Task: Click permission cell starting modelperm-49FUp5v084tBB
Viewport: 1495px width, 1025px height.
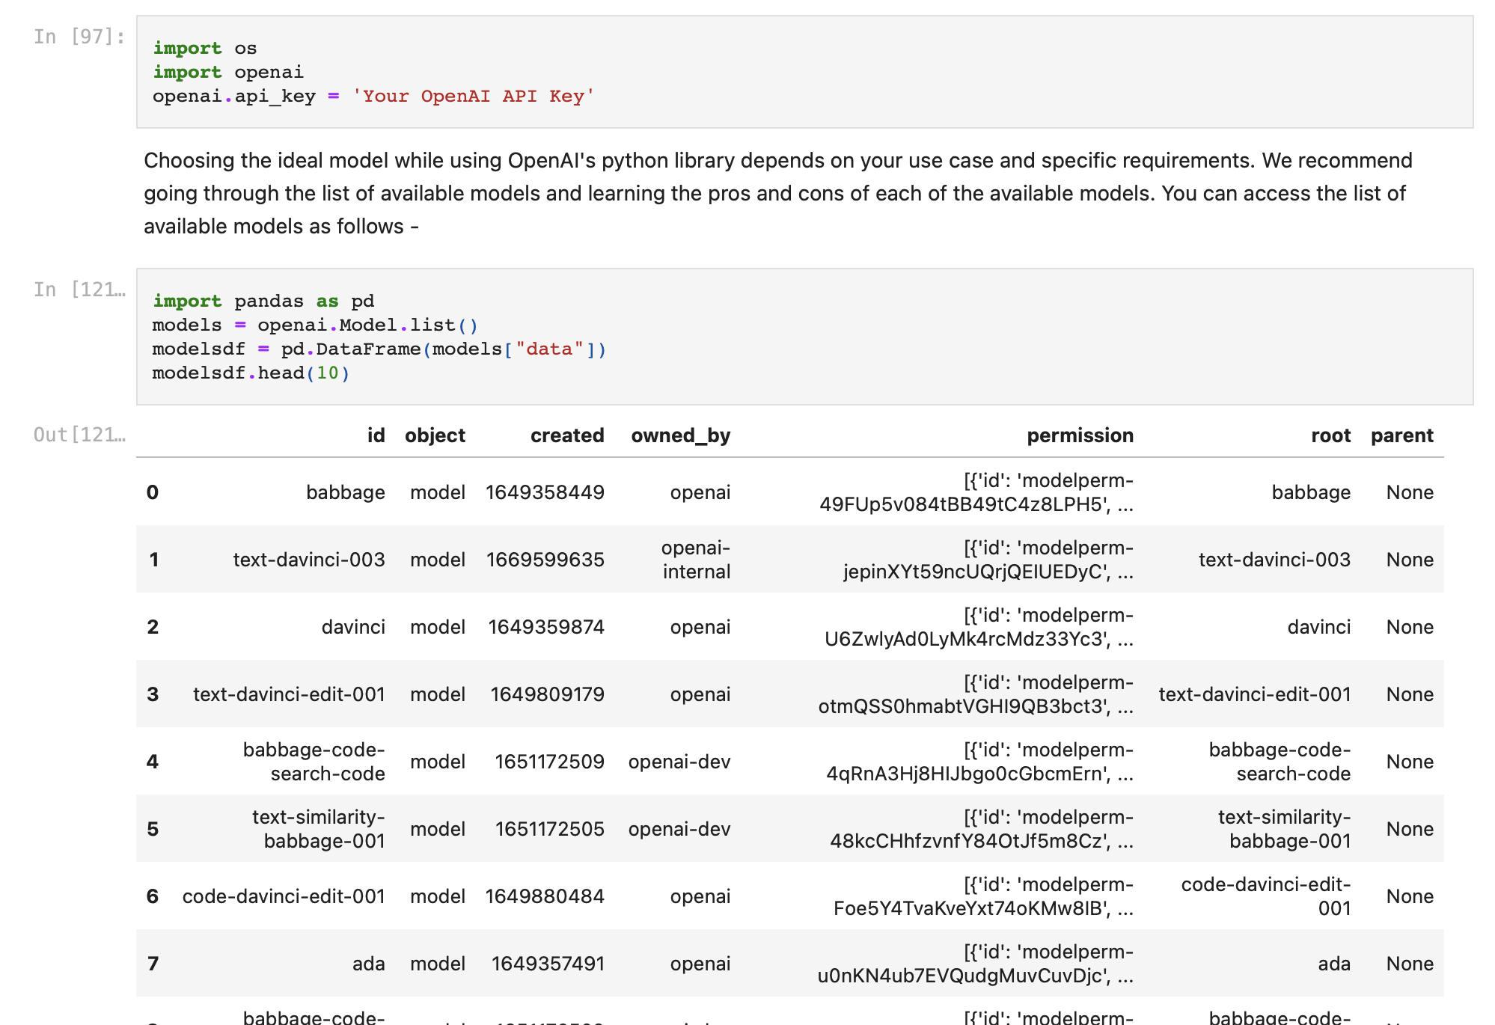Action: [976, 492]
